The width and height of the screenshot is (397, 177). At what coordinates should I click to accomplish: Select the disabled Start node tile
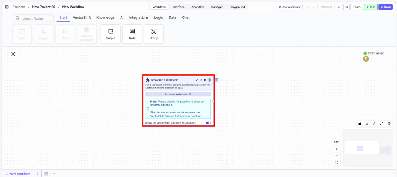click(65, 34)
